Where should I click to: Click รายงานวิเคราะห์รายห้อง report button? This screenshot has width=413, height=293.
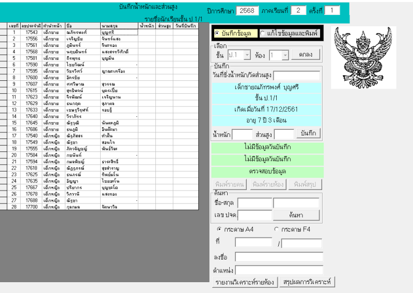pyautogui.click(x=244, y=282)
